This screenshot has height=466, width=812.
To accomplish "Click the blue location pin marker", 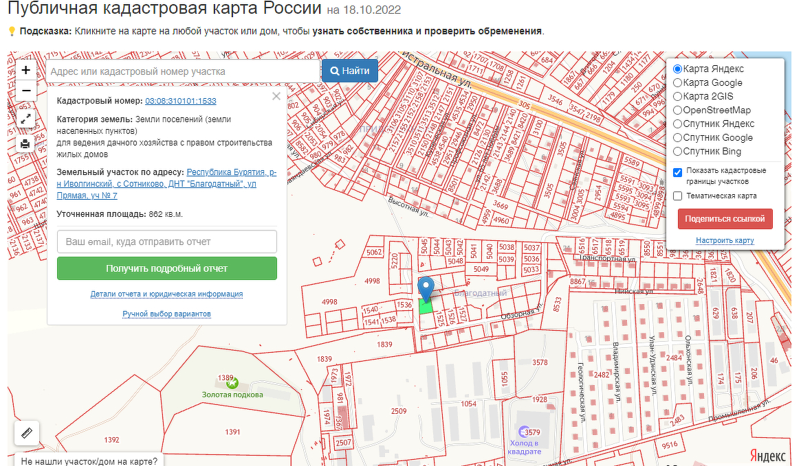I will click(x=427, y=289).
